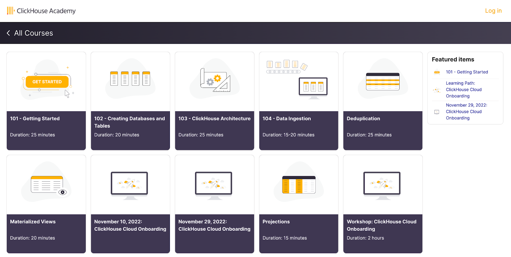Go back to All Courses
This screenshot has width=511, height=257.
34,33
